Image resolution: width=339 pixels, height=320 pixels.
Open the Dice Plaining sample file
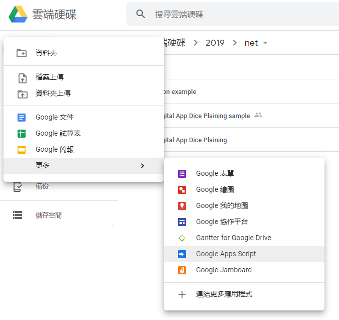207,116
